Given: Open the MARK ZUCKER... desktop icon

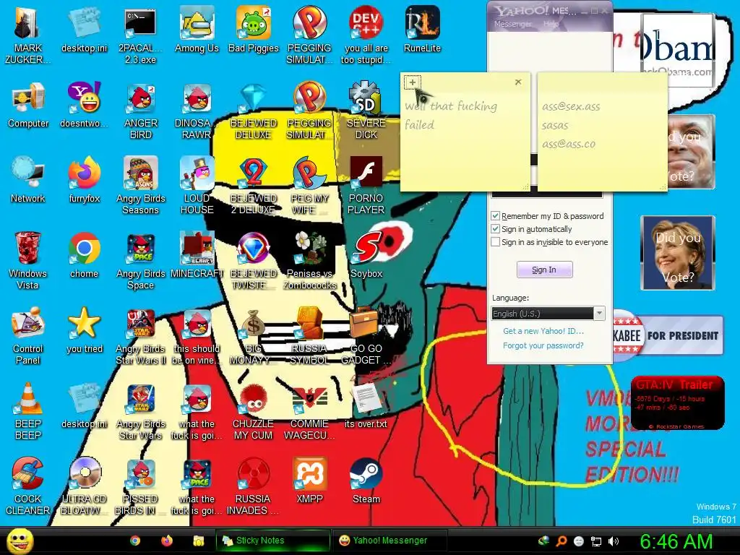Looking at the screenshot, I should 28,35.
